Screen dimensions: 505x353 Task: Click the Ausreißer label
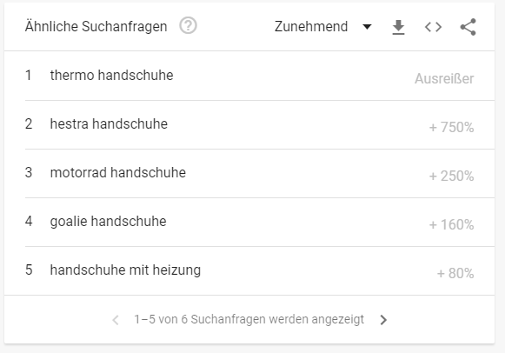pyautogui.click(x=444, y=78)
